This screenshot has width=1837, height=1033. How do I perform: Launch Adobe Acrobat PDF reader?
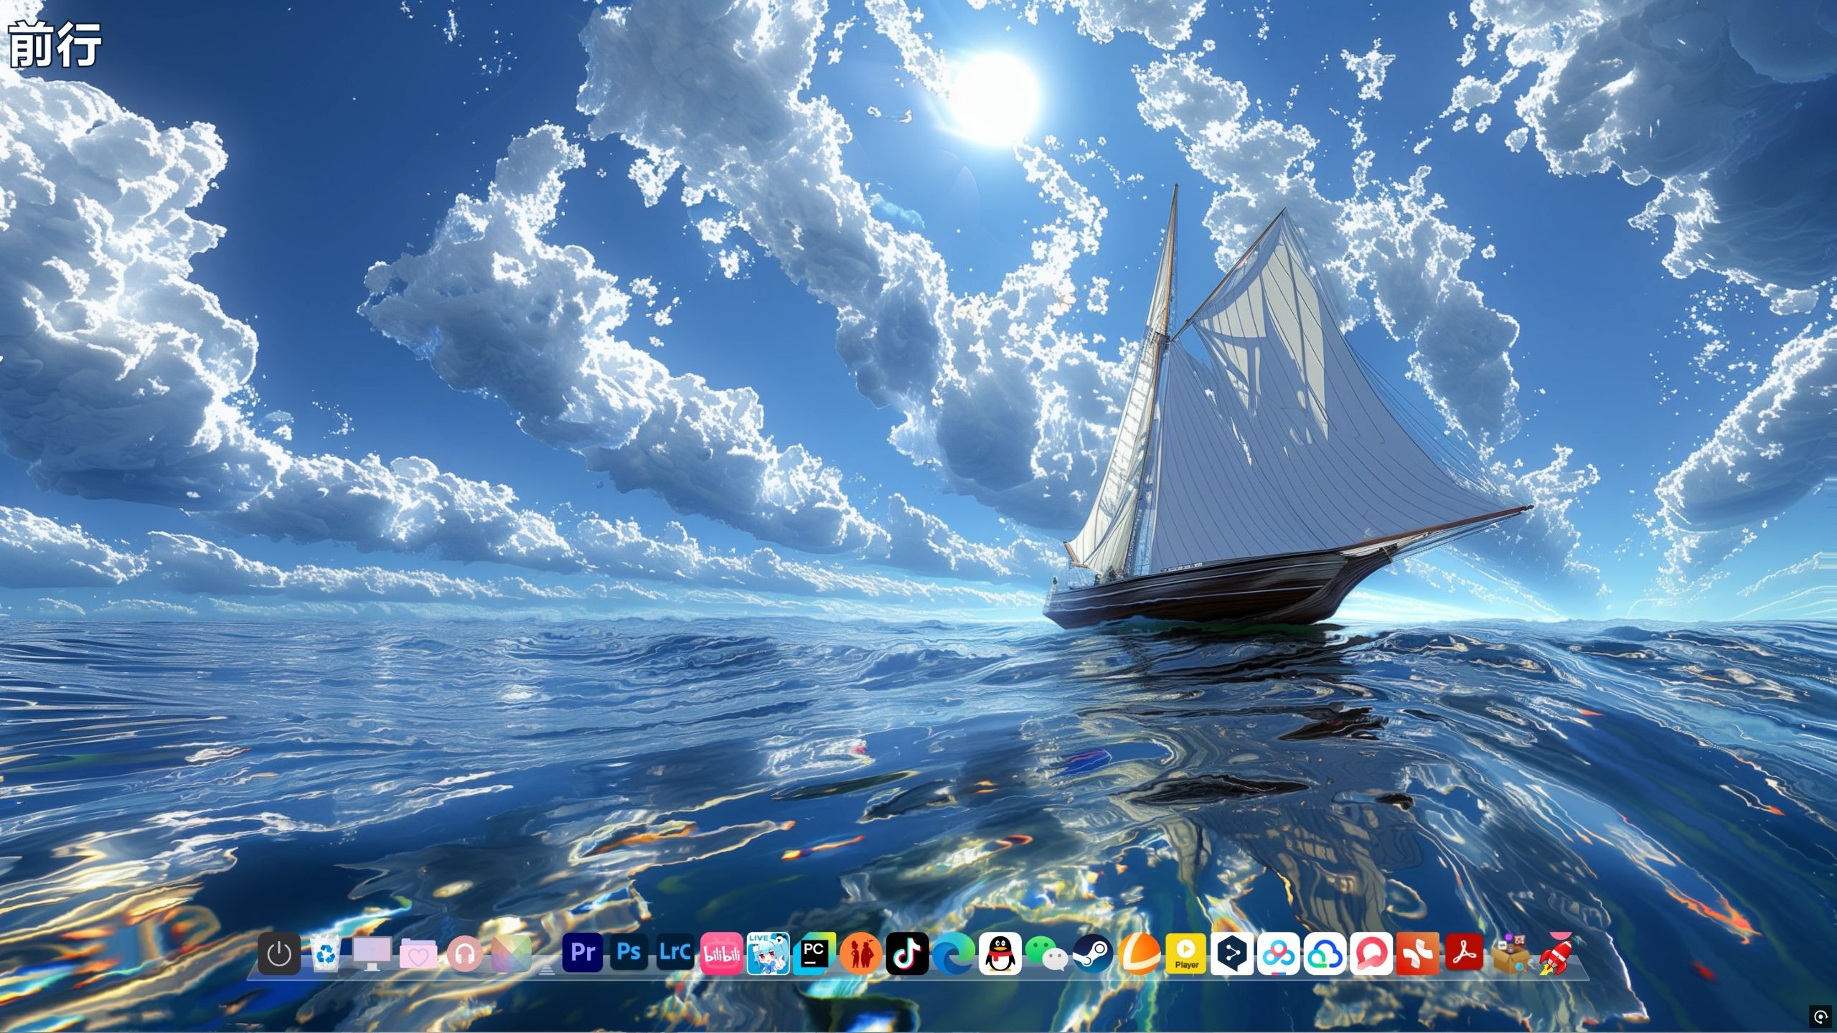(1464, 954)
